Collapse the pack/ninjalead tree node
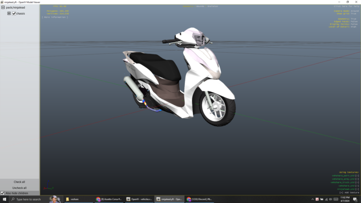Image resolution: width=361 pixels, height=203 pixels. click(3, 8)
